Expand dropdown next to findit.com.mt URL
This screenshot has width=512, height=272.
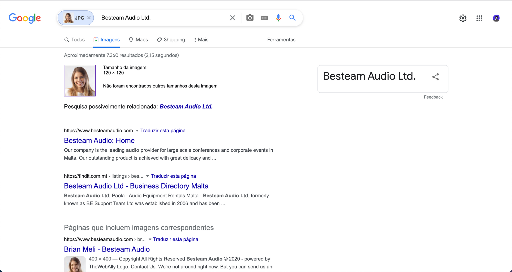[147, 176]
